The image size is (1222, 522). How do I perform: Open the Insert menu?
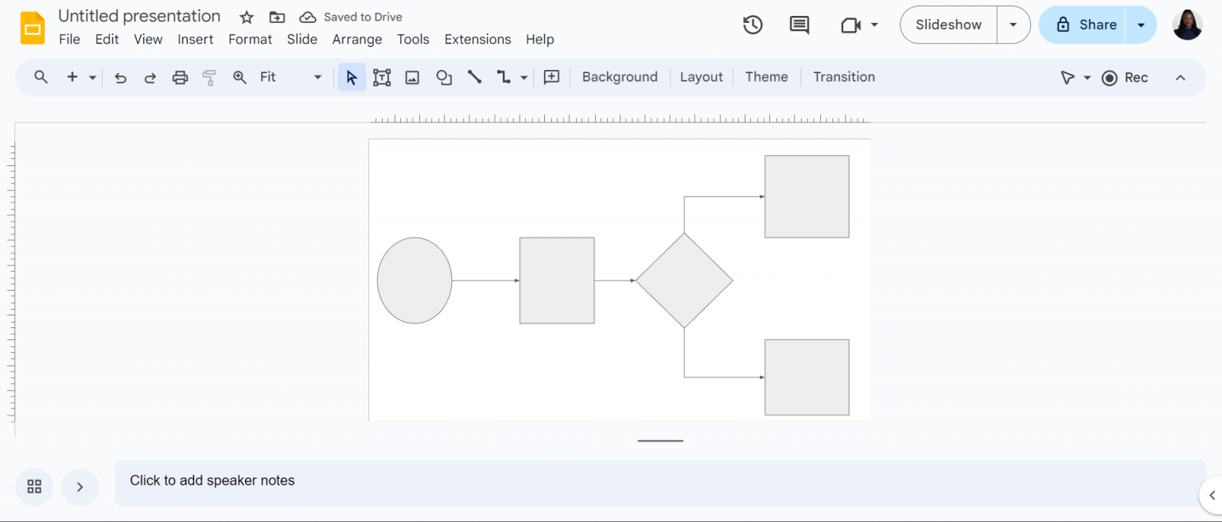click(x=196, y=39)
